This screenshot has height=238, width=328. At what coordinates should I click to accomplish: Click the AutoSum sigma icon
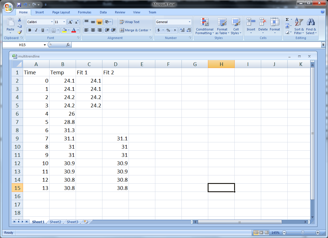point(287,20)
